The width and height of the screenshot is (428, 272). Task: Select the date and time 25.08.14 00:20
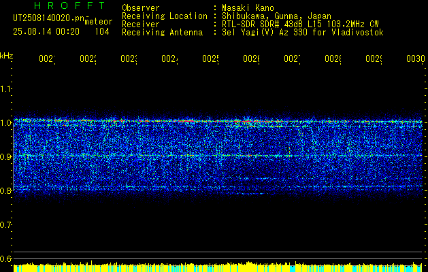point(46,32)
